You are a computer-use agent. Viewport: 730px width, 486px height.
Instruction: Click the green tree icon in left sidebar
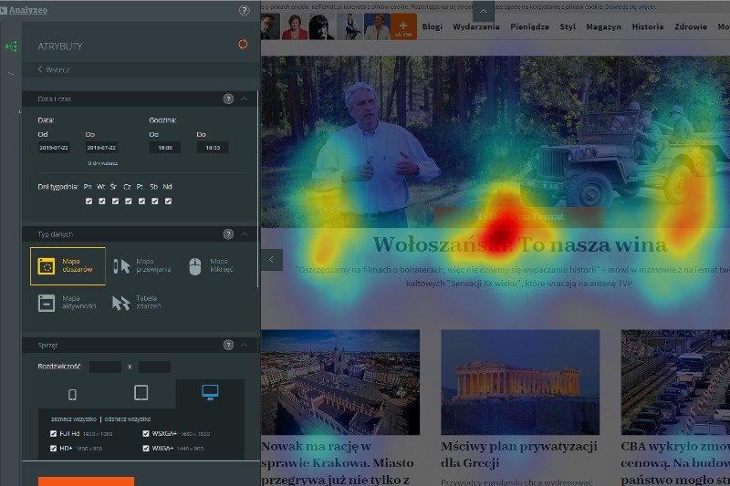(x=11, y=46)
